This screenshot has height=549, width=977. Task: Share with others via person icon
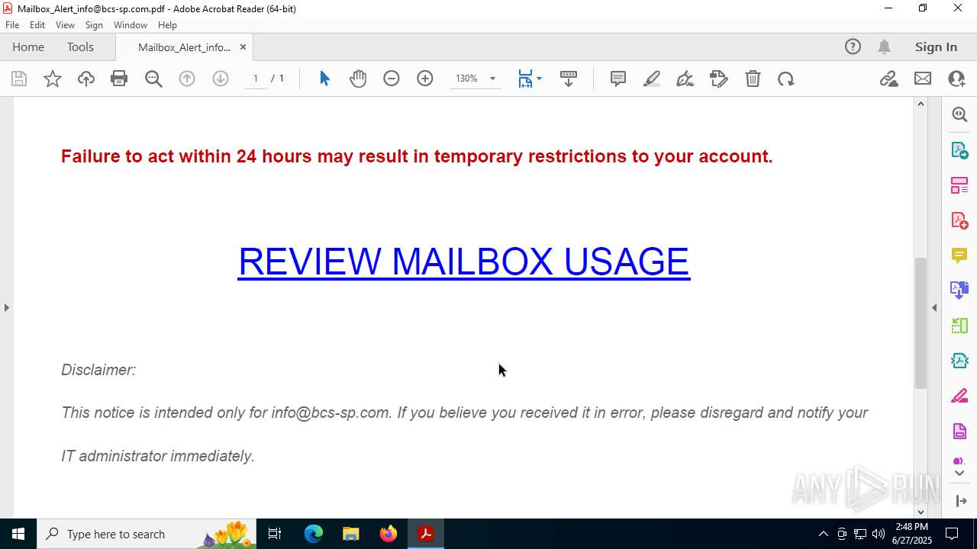click(956, 79)
